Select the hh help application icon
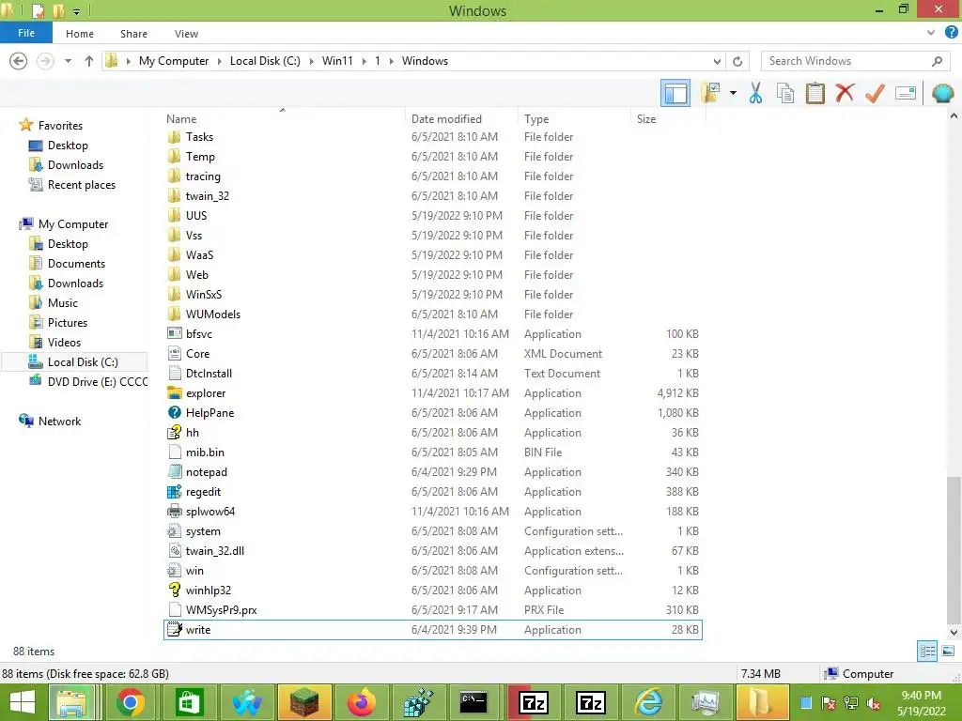The height and width of the screenshot is (721, 962). (x=174, y=432)
